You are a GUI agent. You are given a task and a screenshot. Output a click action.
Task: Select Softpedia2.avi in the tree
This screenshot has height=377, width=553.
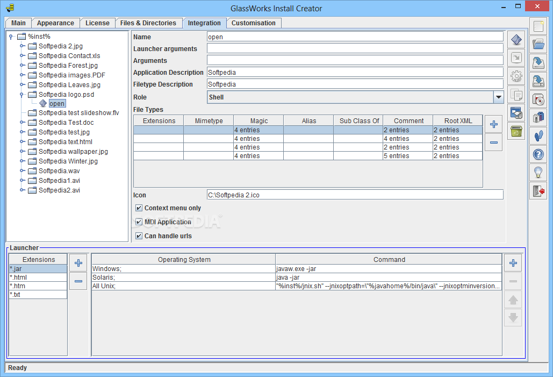(59, 190)
